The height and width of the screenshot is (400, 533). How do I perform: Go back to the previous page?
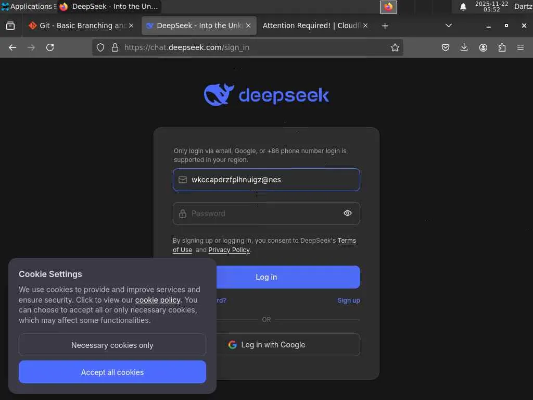(12, 47)
